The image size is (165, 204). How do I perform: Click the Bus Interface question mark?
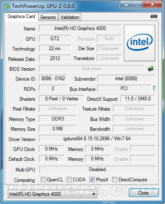pos(154,88)
